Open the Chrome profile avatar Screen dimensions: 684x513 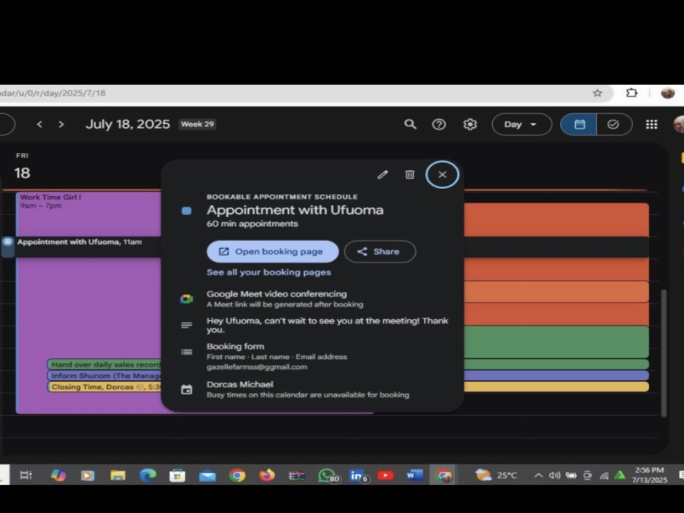pos(668,93)
